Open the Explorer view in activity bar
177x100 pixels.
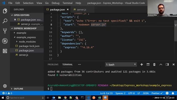tap(5, 11)
